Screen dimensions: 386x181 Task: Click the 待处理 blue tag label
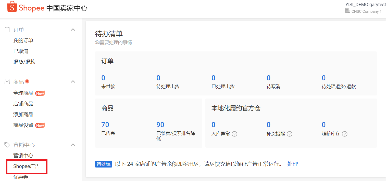pos(104,164)
